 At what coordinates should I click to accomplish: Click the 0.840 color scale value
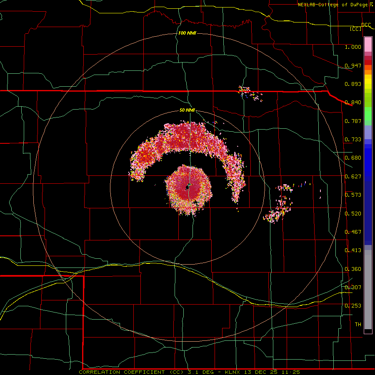(x=353, y=102)
